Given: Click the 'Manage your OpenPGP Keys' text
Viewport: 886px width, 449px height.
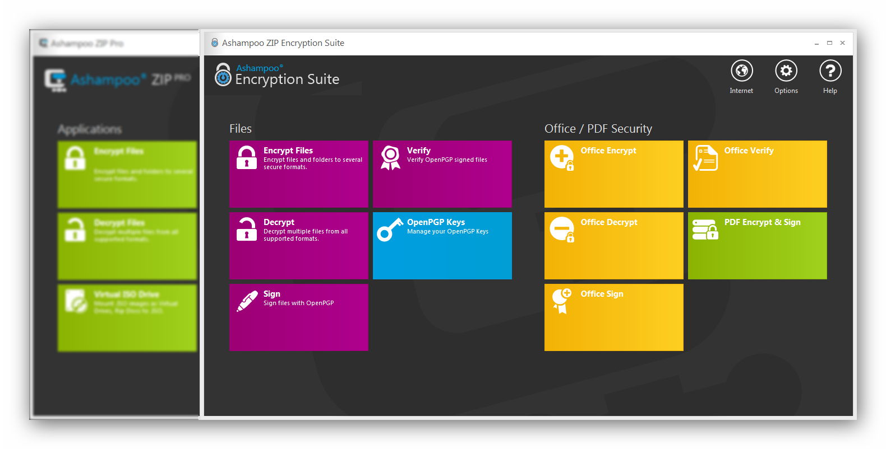Looking at the screenshot, I should pyautogui.click(x=447, y=231).
